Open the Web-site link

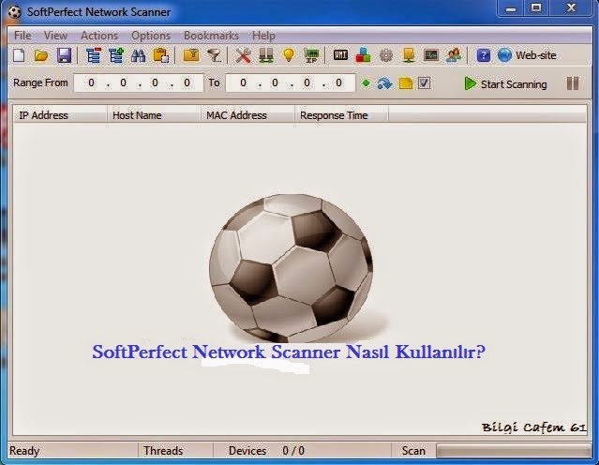tap(527, 55)
